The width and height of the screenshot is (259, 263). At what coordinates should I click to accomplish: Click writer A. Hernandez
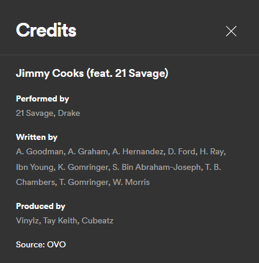(x=138, y=151)
